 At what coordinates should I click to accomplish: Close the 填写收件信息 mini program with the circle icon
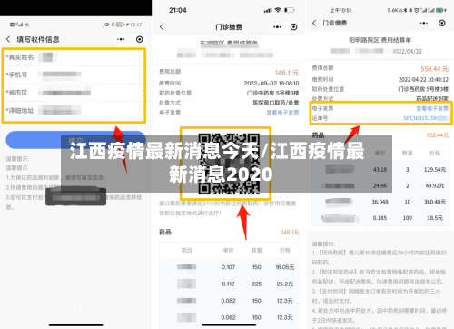pos(140,39)
